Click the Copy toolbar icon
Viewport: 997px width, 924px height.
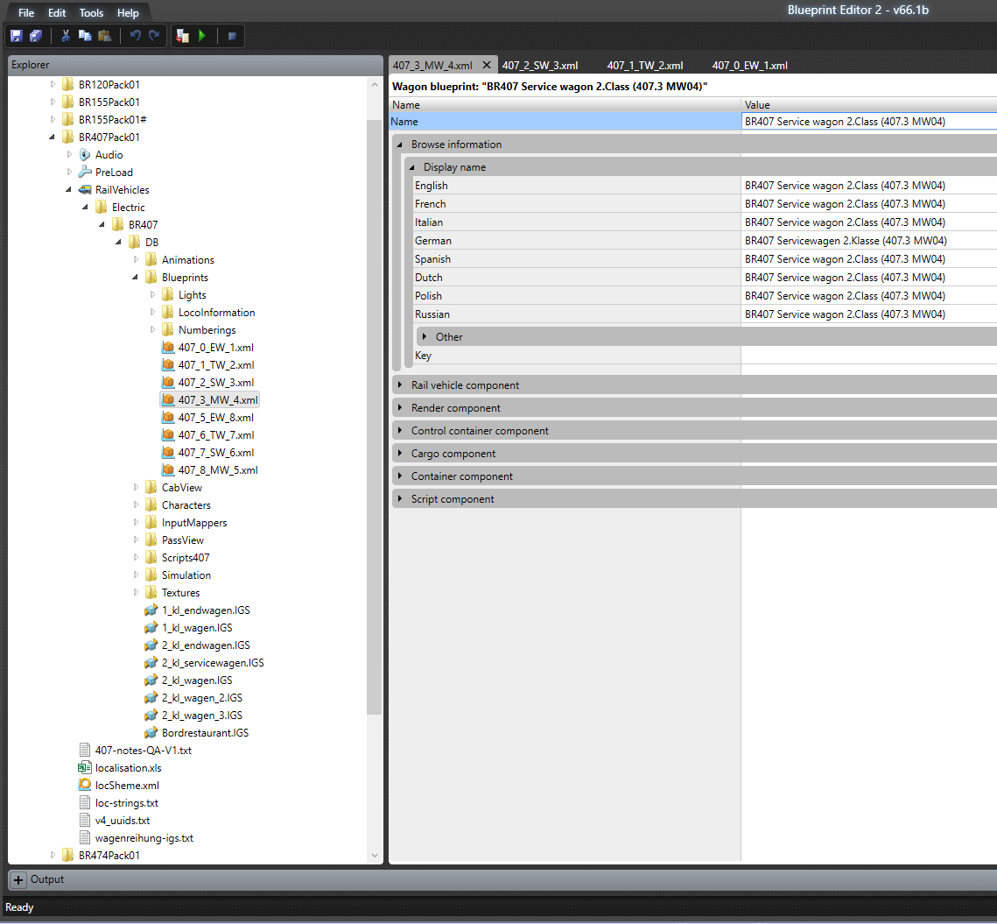coord(85,36)
